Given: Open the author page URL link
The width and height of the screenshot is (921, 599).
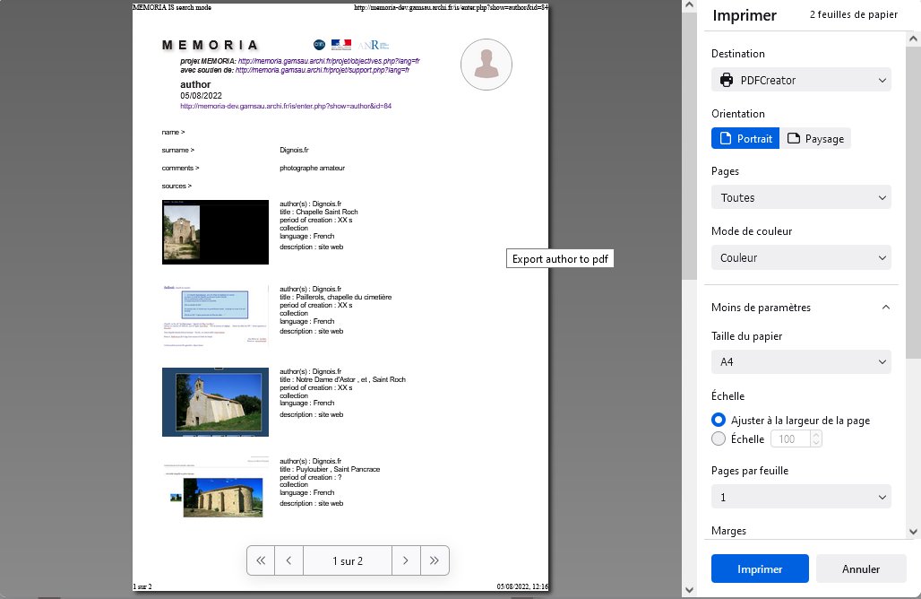Looking at the screenshot, I should point(286,107).
